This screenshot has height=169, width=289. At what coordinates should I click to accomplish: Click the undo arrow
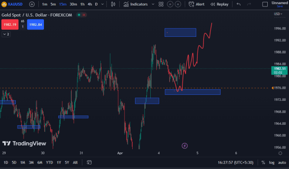click(239, 4)
